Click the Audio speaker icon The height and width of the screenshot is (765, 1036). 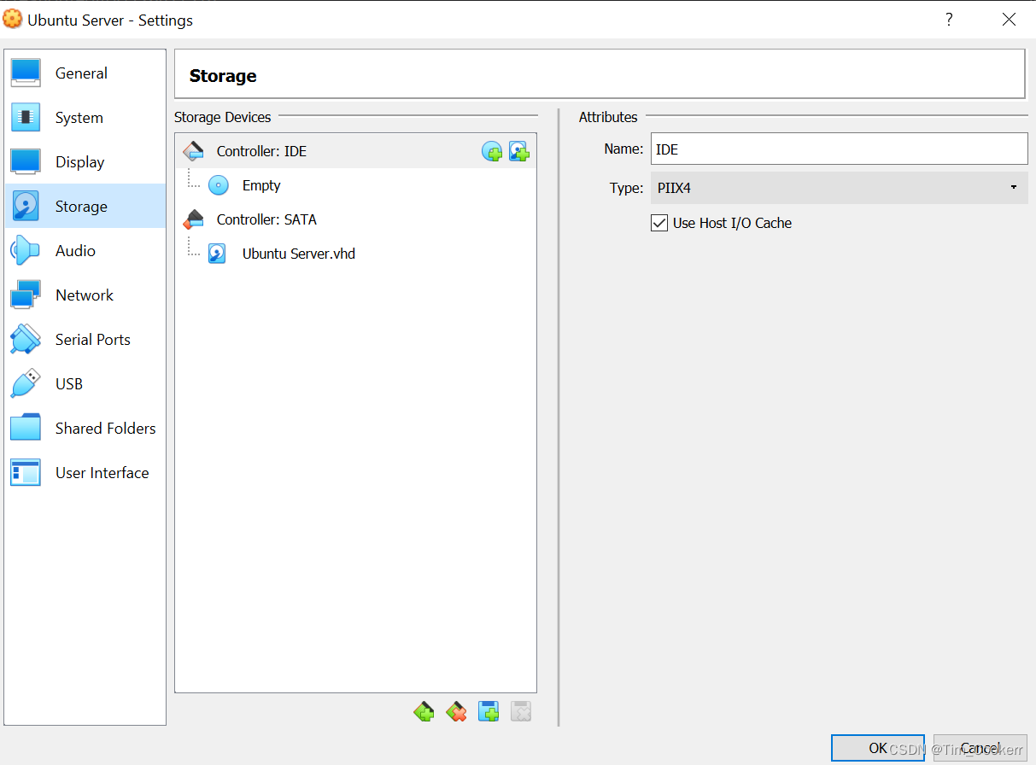[26, 251]
